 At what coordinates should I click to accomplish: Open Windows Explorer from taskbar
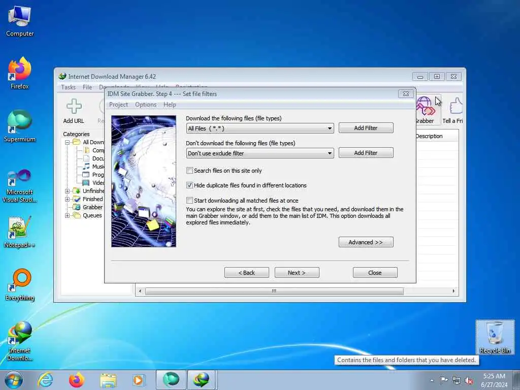click(108, 380)
